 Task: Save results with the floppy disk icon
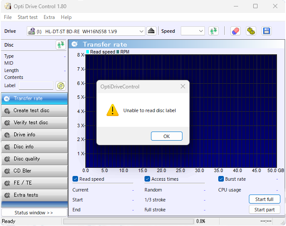[267, 31]
